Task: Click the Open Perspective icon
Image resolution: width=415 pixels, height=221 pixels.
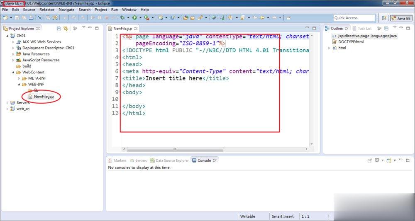Action: [x=384, y=18]
